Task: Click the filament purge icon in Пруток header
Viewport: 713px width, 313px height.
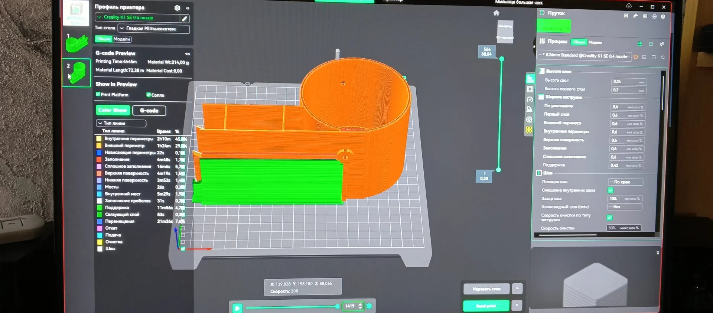Action: (x=635, y=16)
